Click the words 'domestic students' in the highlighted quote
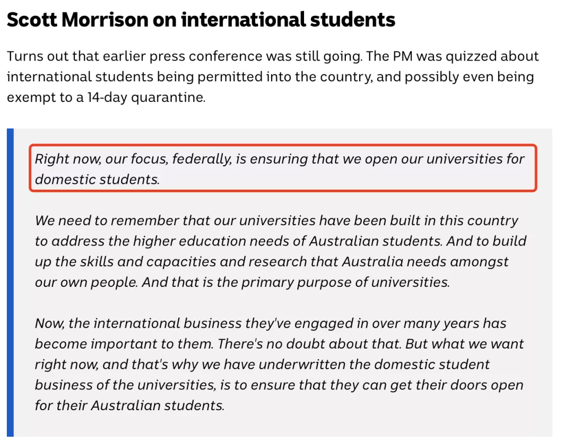Screen dimensions: 573x441 click(97, 180)
